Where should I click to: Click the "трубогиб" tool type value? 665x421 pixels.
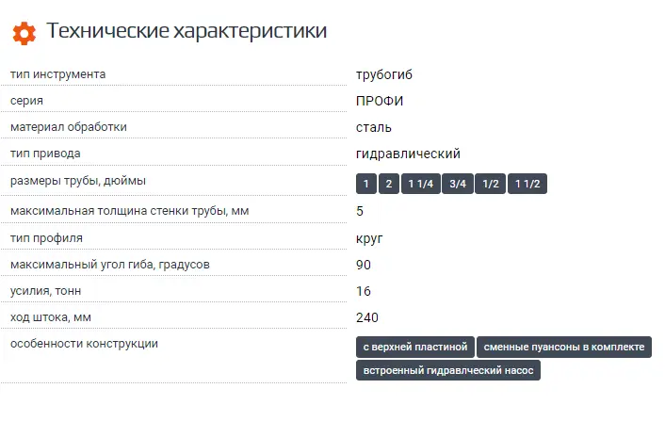tap(384, 73)
